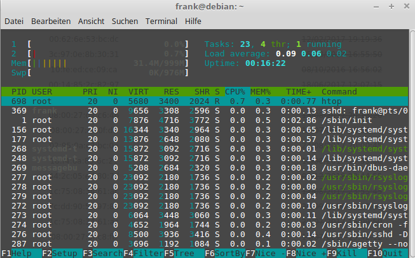
Task: Maximize the terminal window
Action: 391,6
